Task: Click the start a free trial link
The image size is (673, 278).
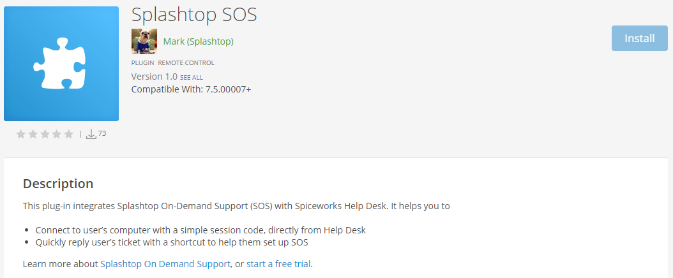Action: [x=279, y=263]
